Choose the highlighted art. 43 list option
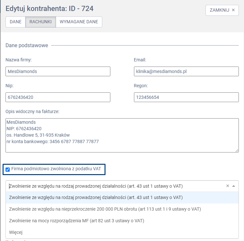244x241 pixels. [96, 197]
